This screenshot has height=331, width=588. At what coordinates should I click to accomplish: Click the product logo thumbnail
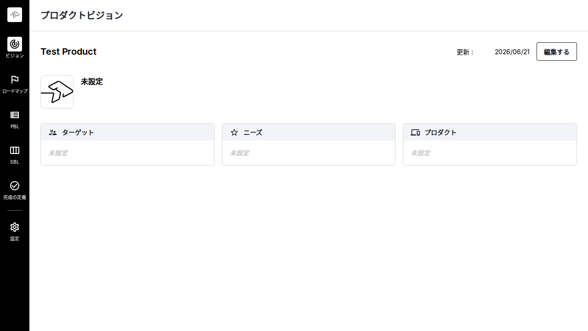point(57,92)
